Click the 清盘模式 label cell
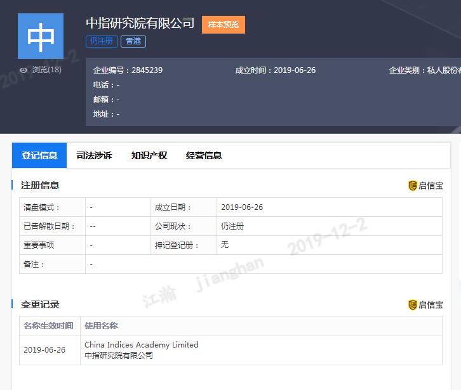Image resolution: width=461 pixels, height=390 pixels. coord(52,207)
